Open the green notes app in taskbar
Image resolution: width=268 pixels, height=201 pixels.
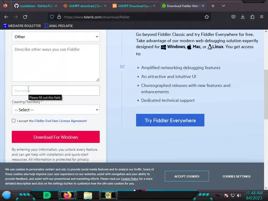(47, 195)
